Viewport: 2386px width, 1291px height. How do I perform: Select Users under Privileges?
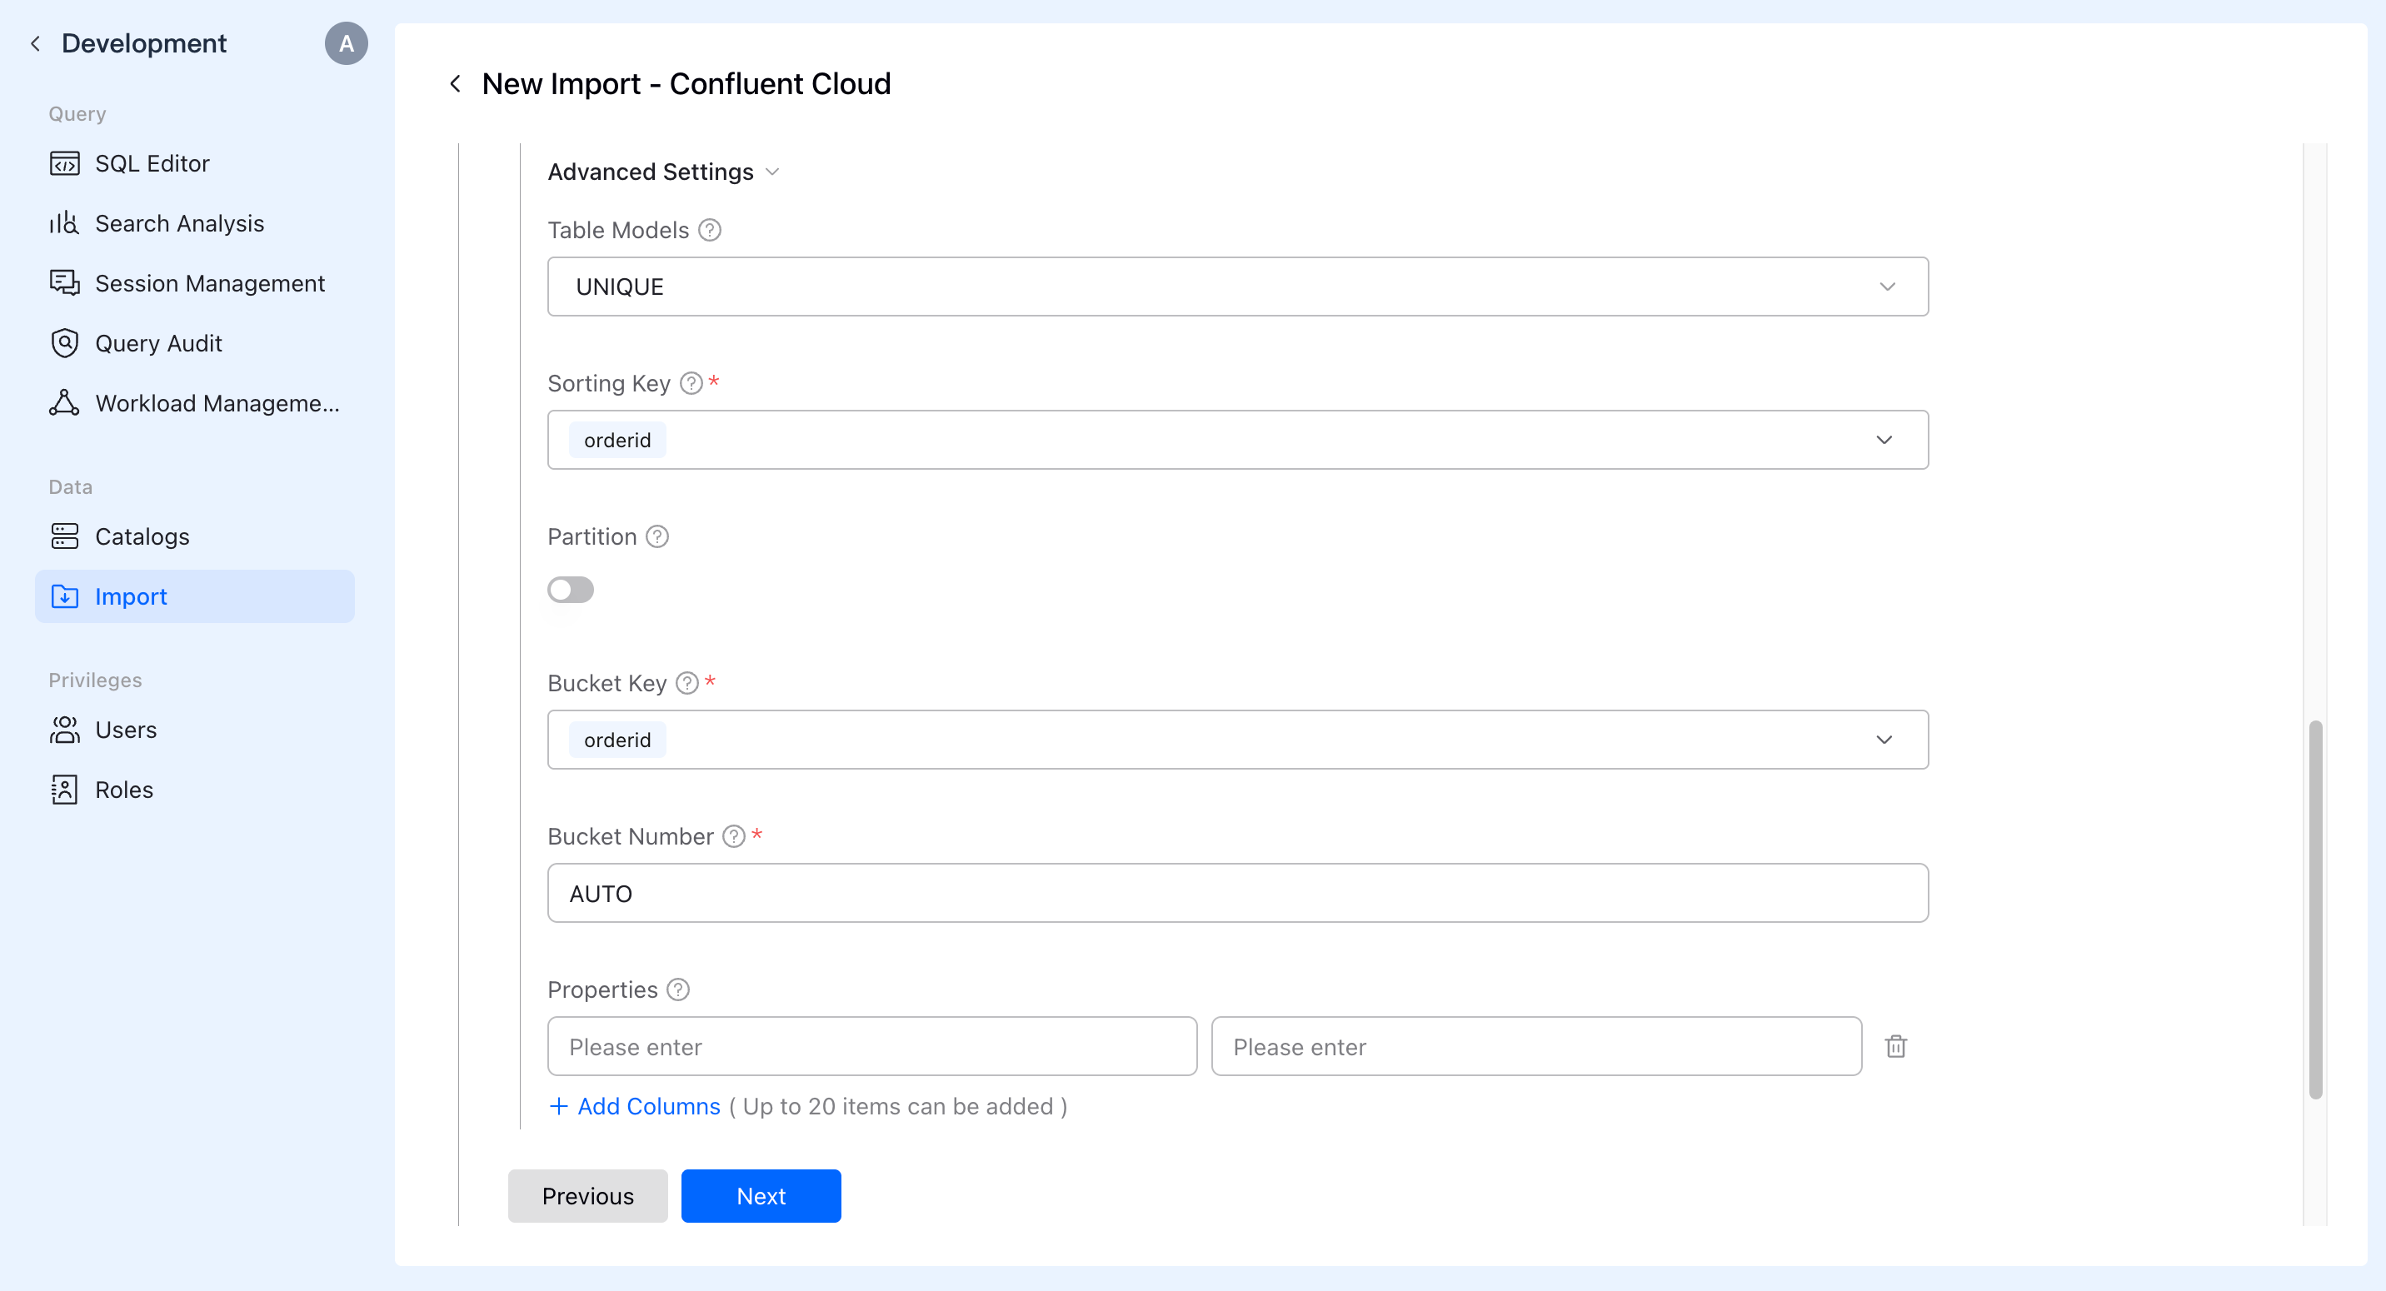(125, 730)
